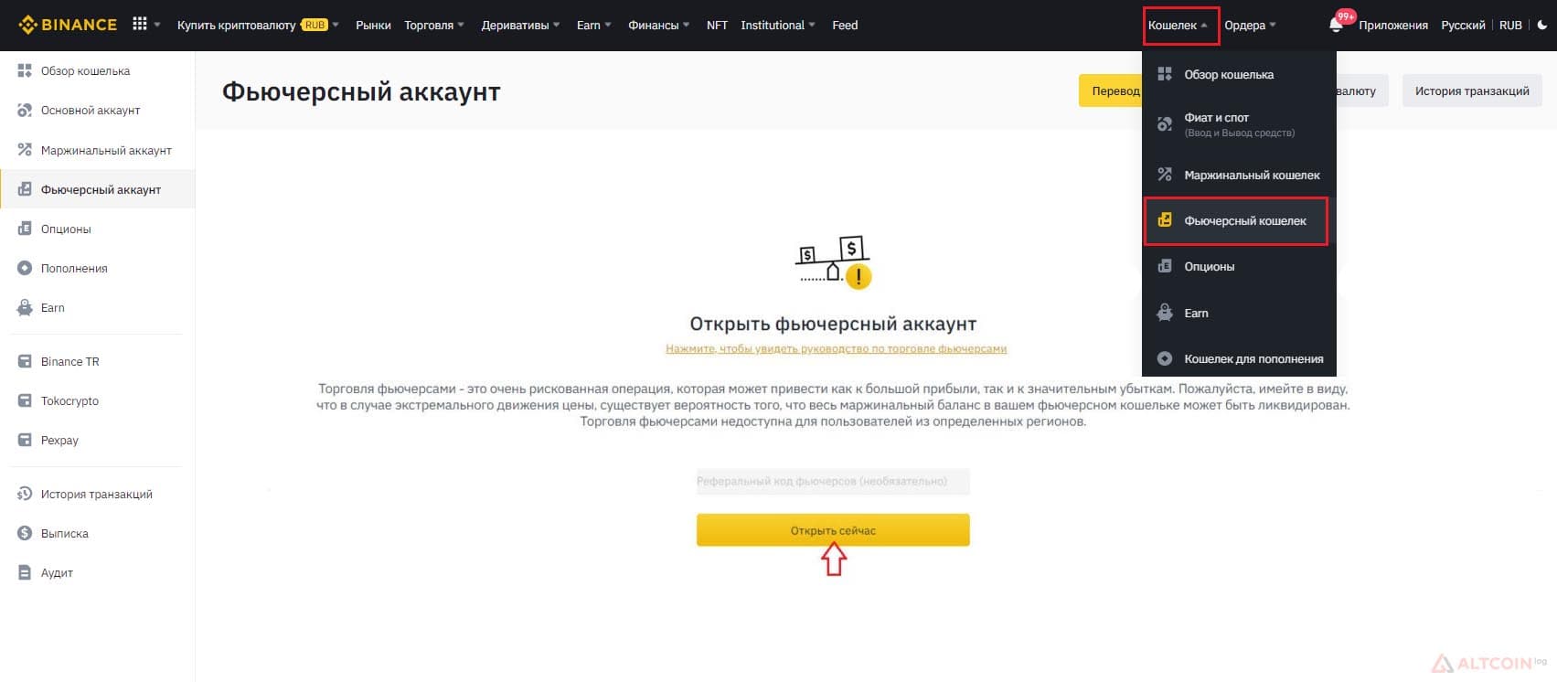The height and width of the screenshot is (682, 1557).
Task: Click the sidebar statement (Выписка) icon
Action: tap(25, 533)
